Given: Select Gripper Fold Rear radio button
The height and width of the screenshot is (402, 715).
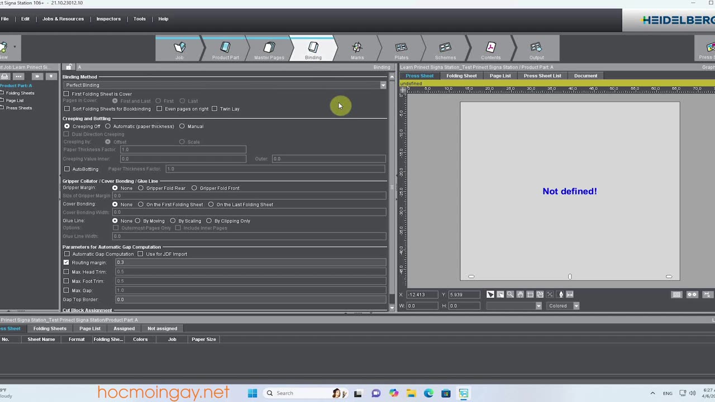Looking at the screenshot, I should coord(141,188).
